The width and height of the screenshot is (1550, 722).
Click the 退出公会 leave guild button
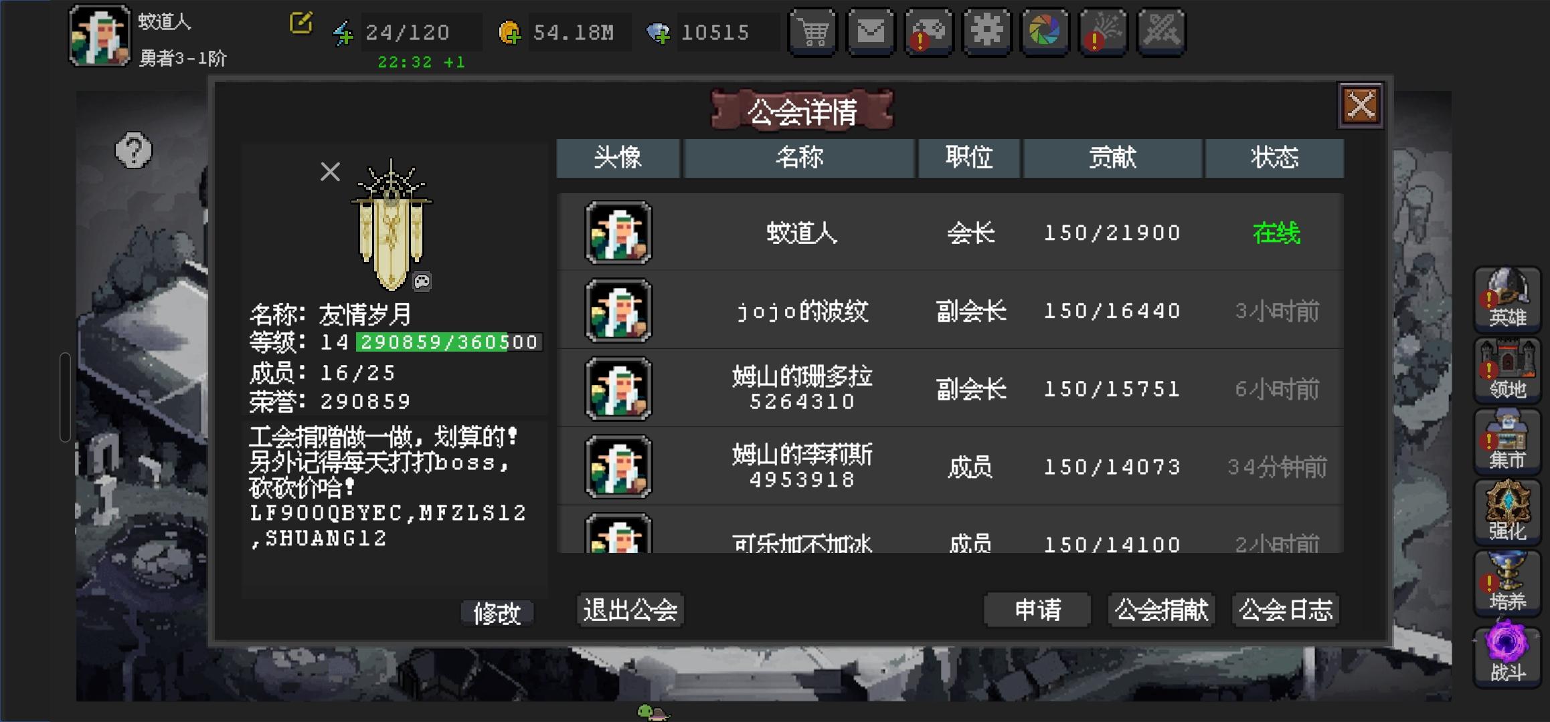(630, 610)
